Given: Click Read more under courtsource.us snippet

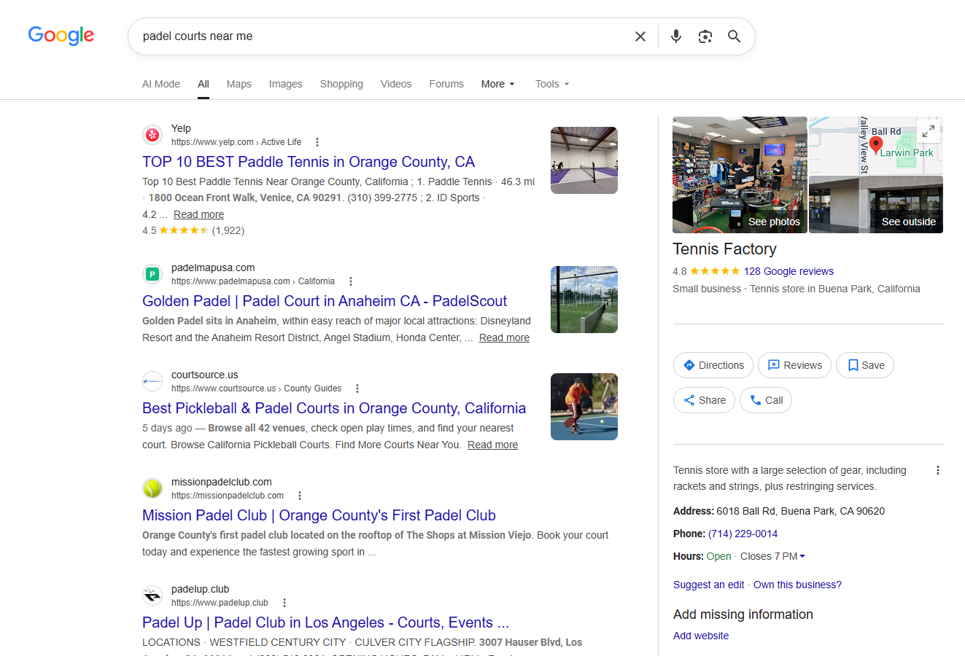Looking at the screenshot, I should click(492, 445).
